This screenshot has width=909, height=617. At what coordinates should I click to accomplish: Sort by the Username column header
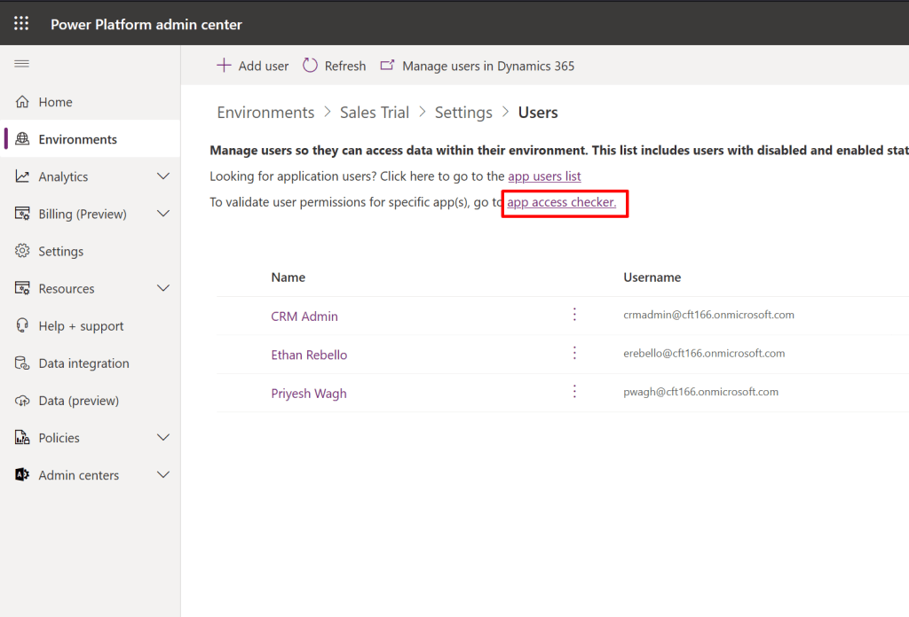[x=652, y=277]
